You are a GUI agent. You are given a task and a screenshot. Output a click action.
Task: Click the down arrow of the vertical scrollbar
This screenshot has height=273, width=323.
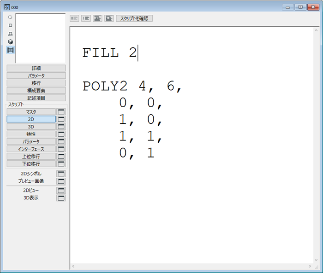point(316,260)
